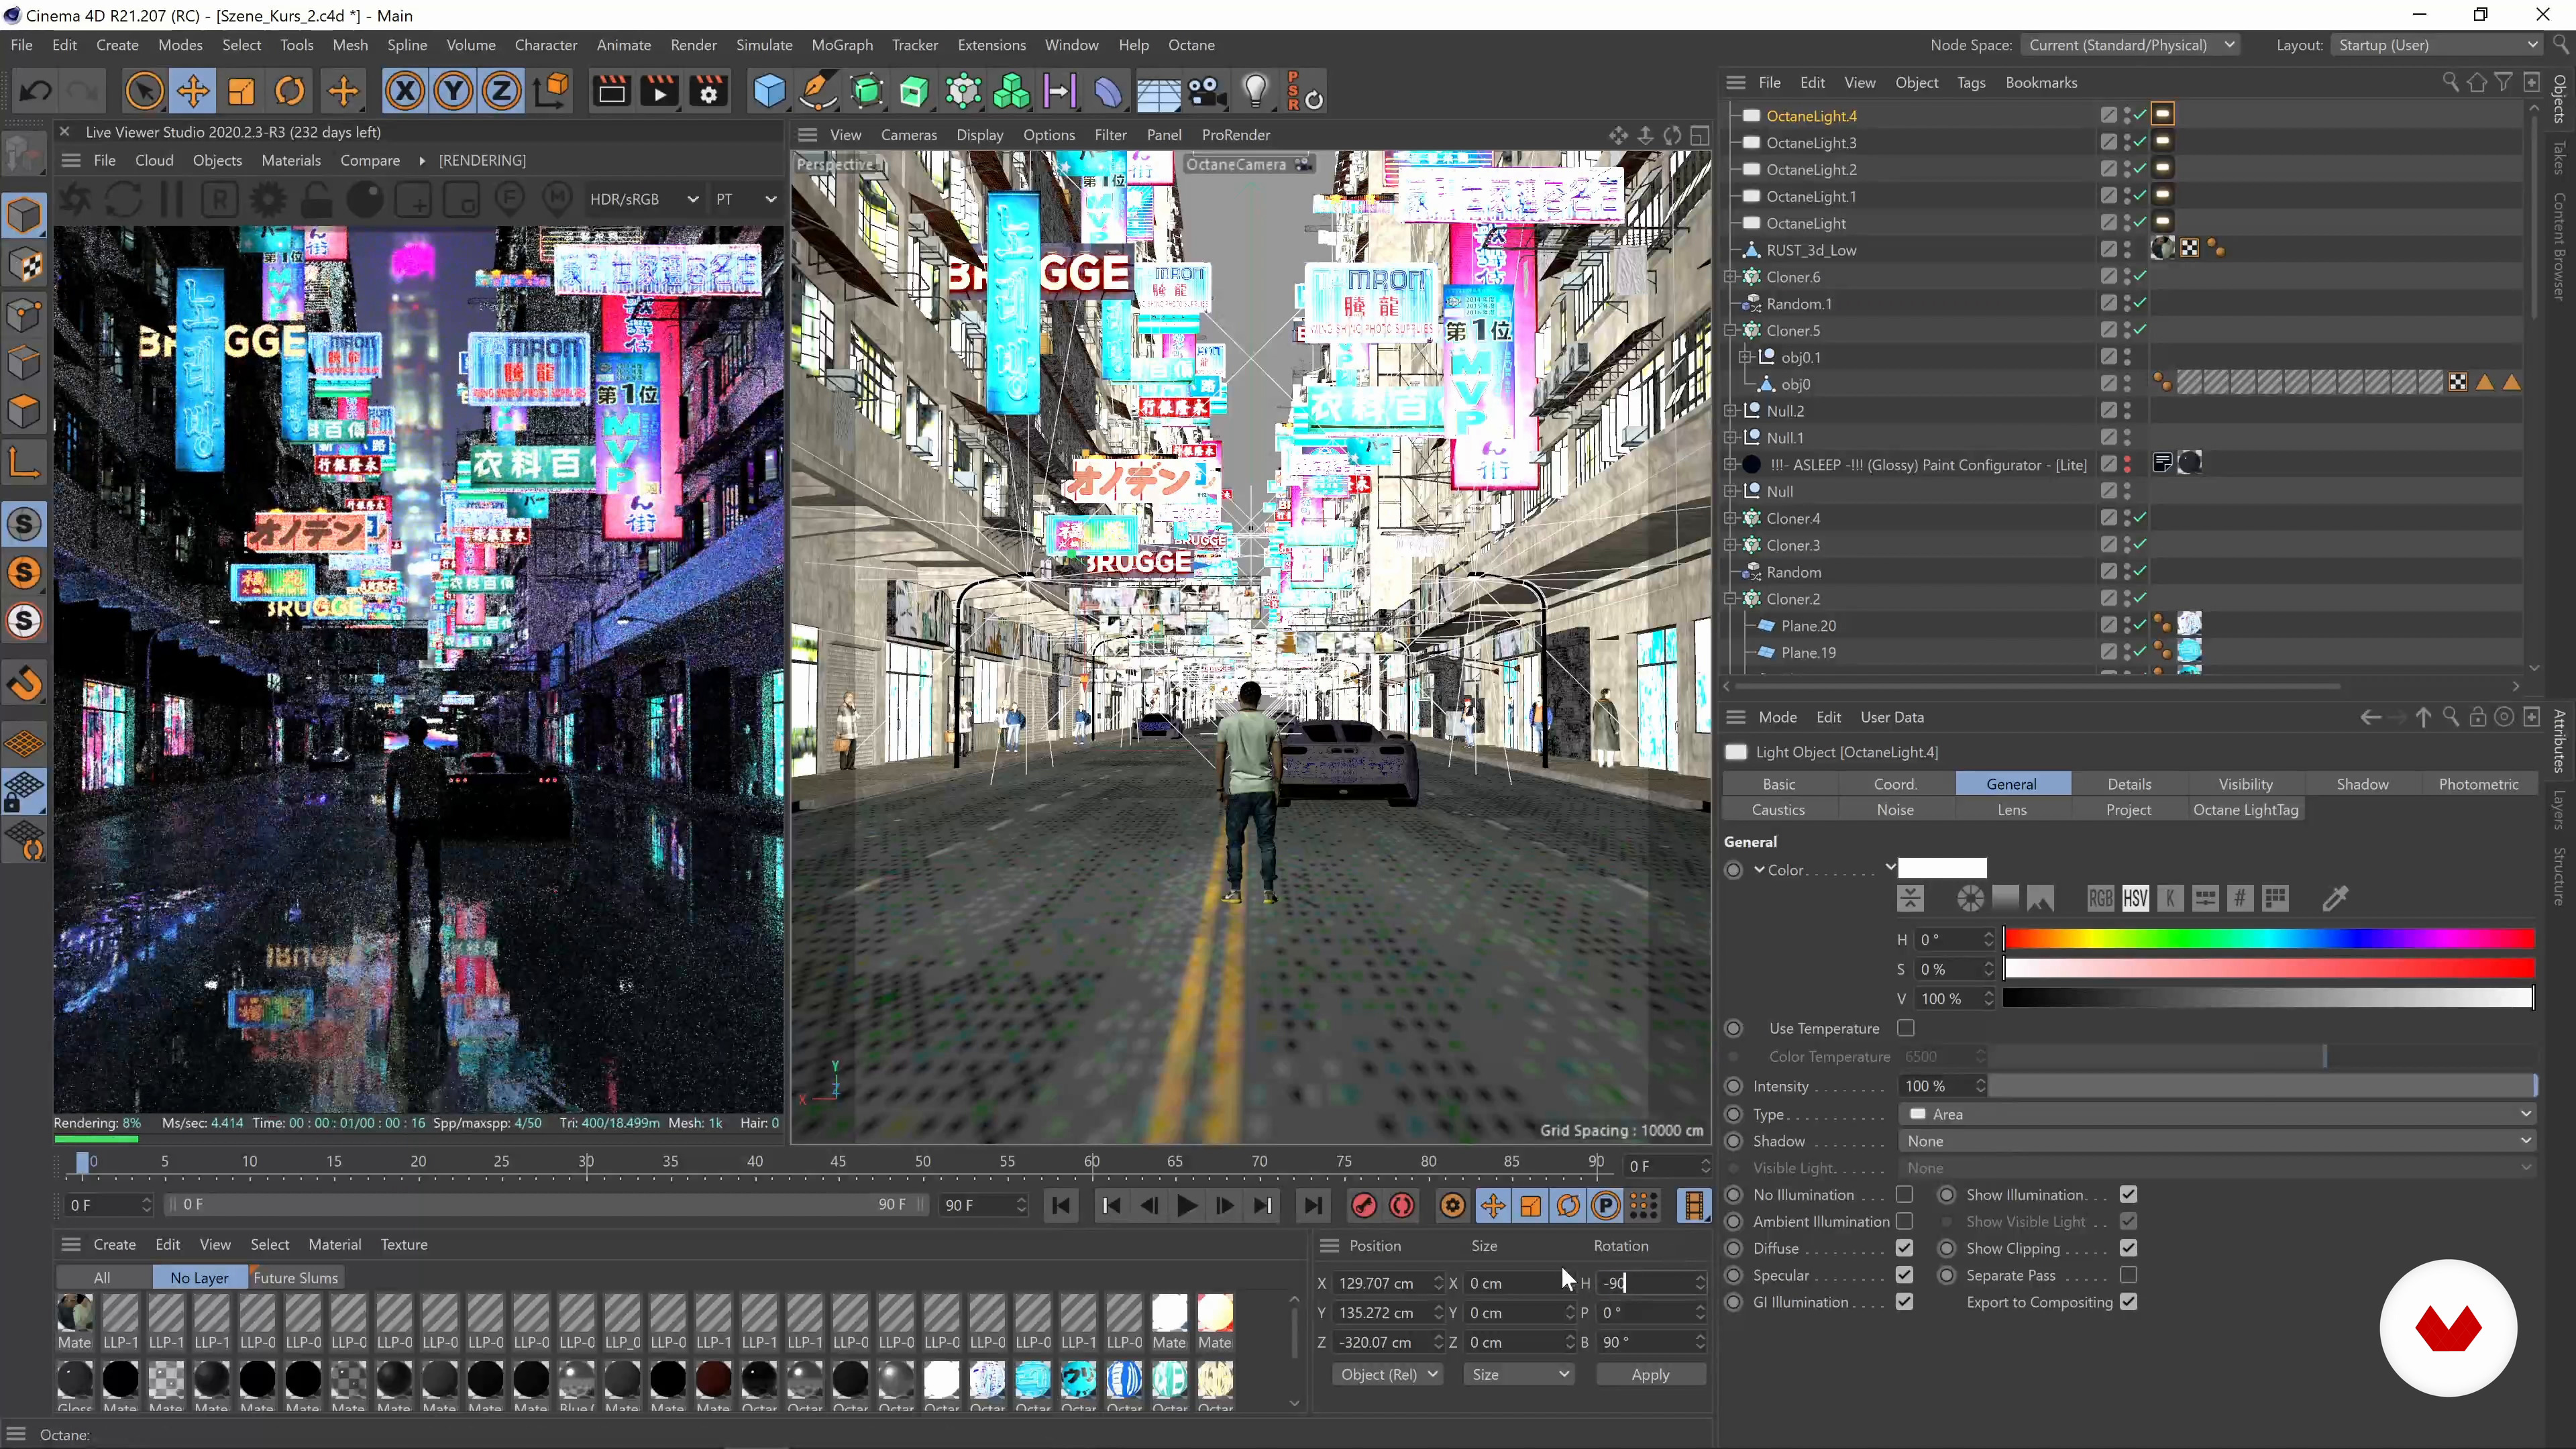Click the MoGraph Cloner icon in toolbar
The width and height of the screenshot is (2576, 1449).
click(1012, 92)
